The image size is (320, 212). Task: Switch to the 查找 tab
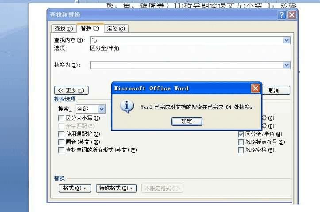click(64, 29)
